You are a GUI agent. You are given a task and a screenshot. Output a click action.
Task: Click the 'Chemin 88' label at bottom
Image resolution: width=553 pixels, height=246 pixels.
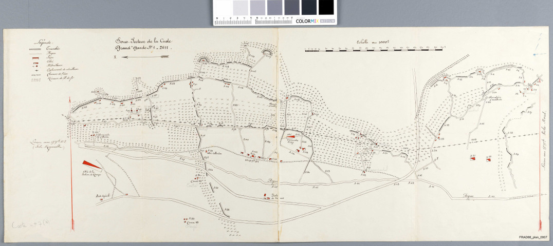[x=193, y=223]
